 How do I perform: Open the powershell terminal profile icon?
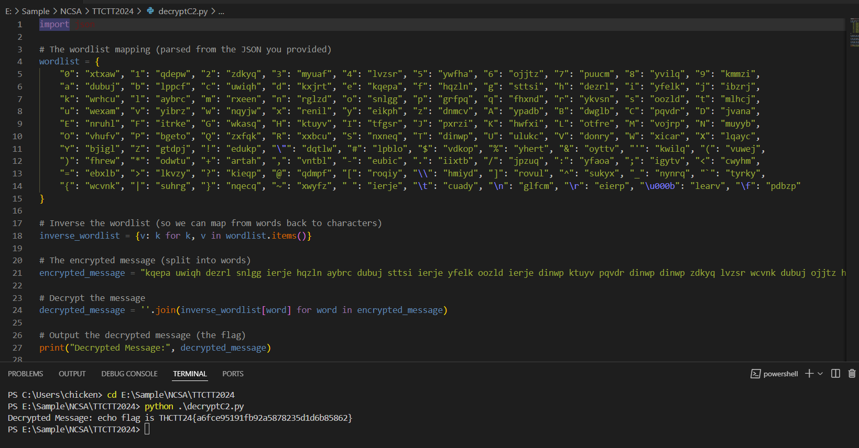tap(755, 374)
